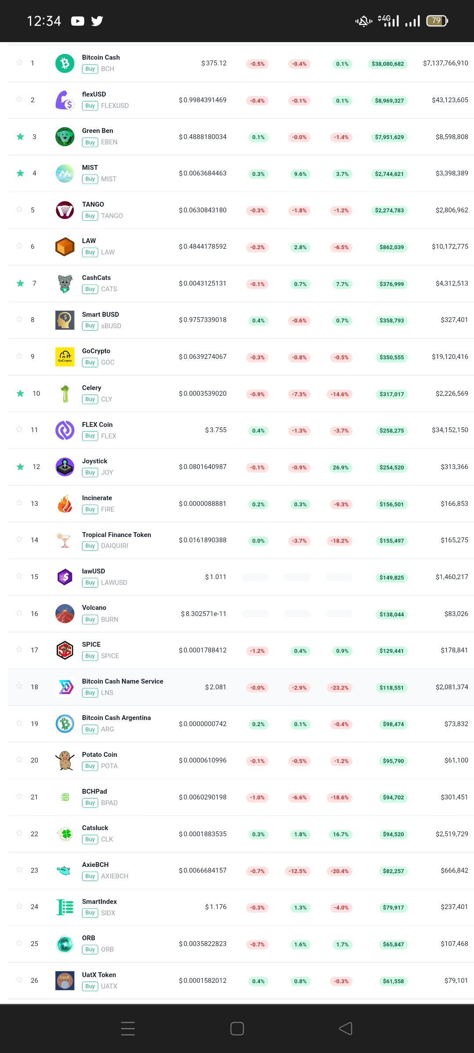
Task: Remove Celery from favorites star
Action: point(20,393)
